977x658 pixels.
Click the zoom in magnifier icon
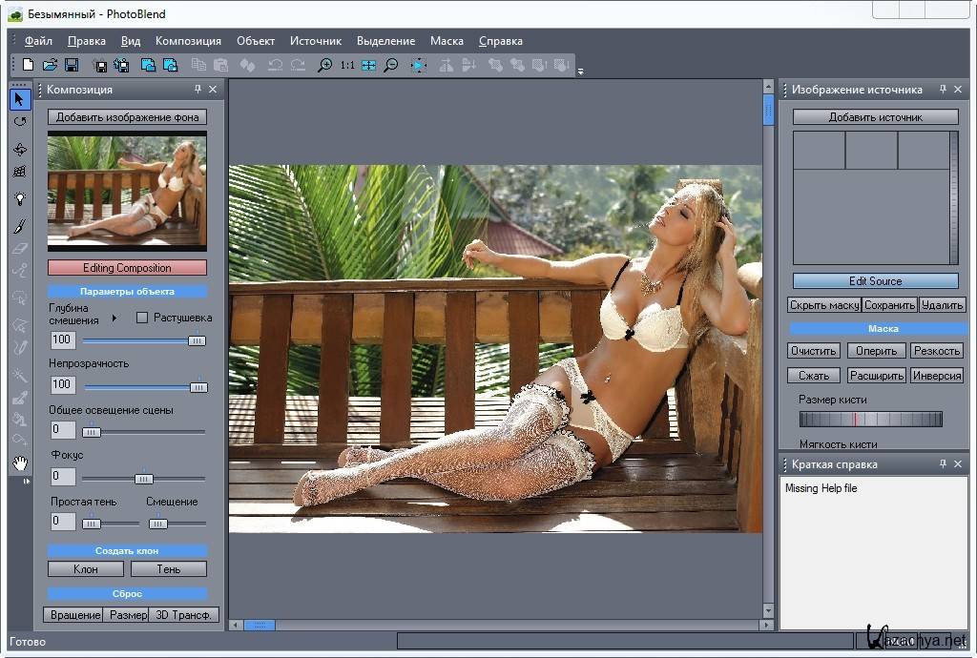pos(324,65)
